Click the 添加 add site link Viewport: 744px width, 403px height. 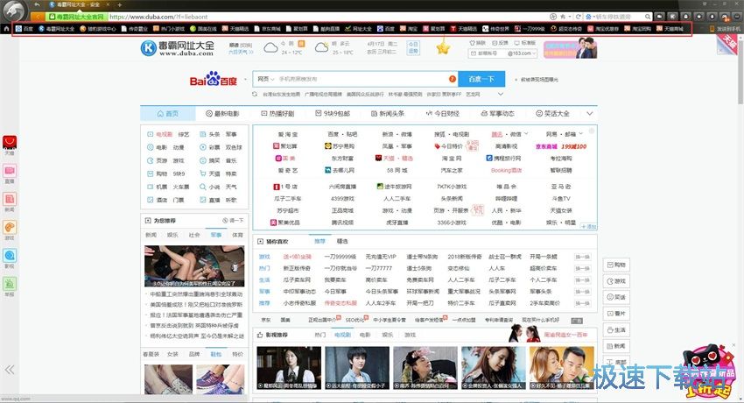coord(589,226)
